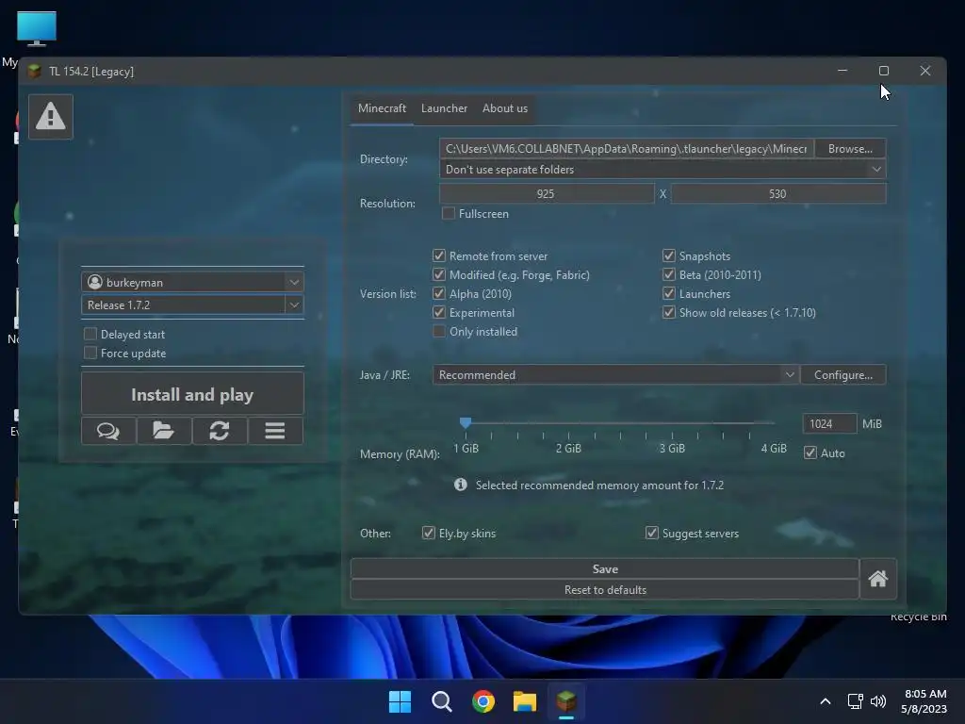Click the memory value field 1024
965x724 pixels.
point(829,423)
